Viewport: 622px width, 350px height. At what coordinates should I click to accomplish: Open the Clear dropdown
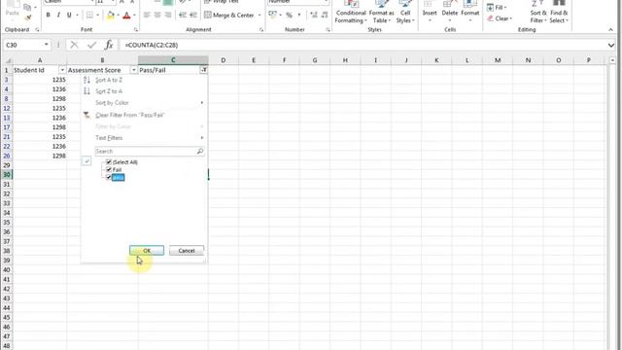500,18
